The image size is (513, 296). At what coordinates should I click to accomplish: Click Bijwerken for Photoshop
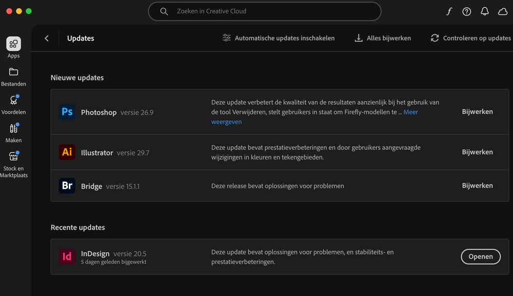pos(477,112)
